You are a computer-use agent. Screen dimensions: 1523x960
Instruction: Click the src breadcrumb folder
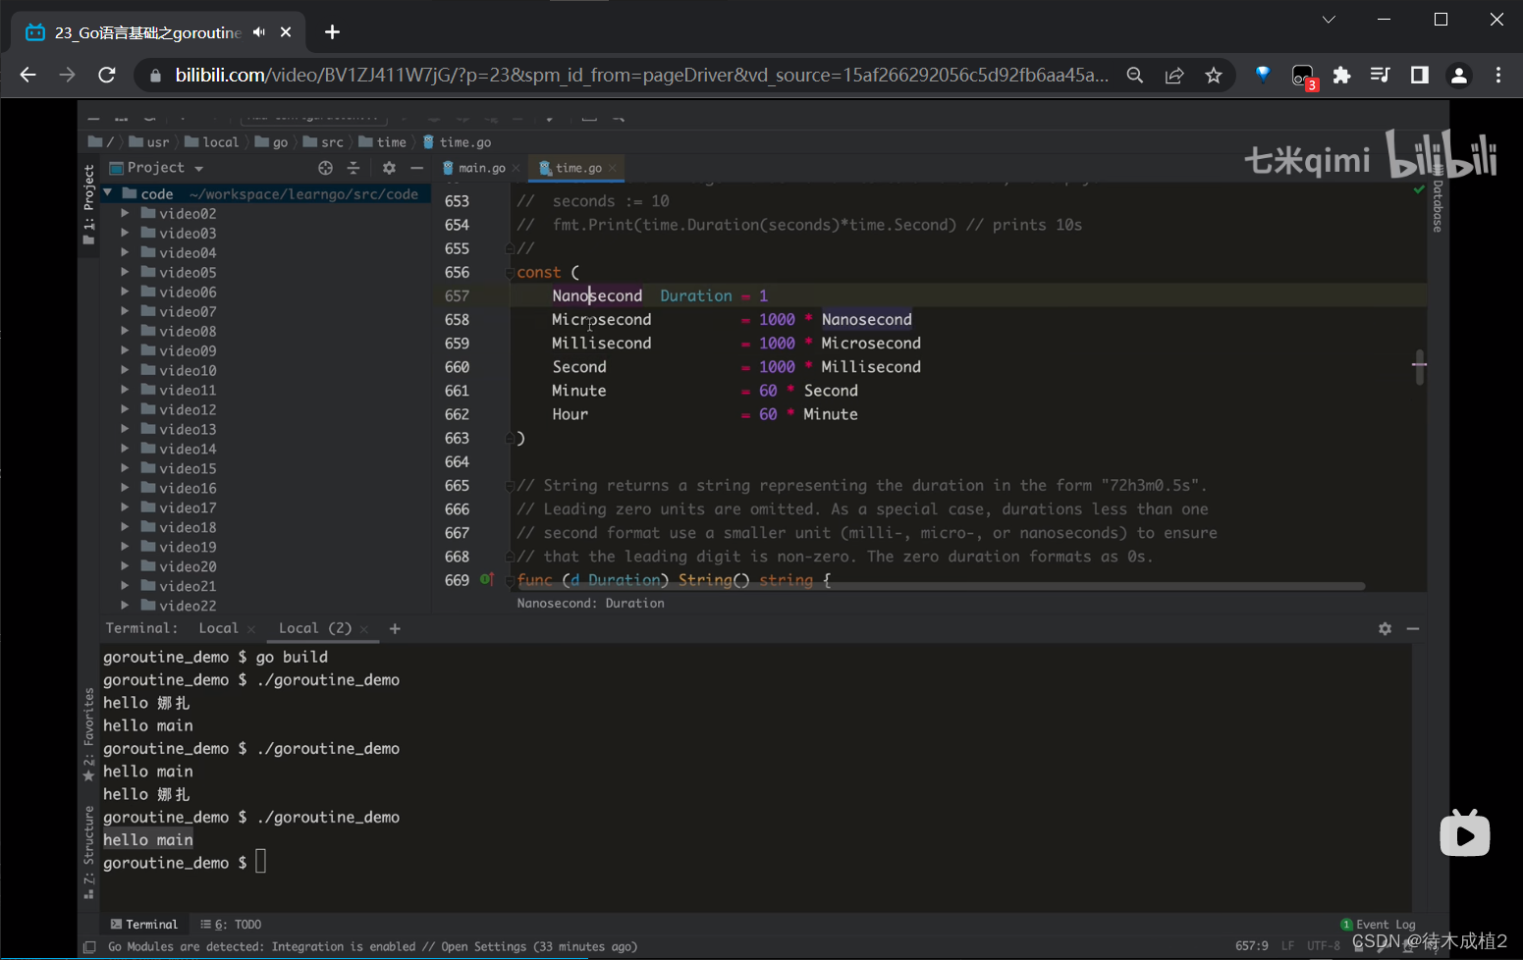[x=323, y=142]
